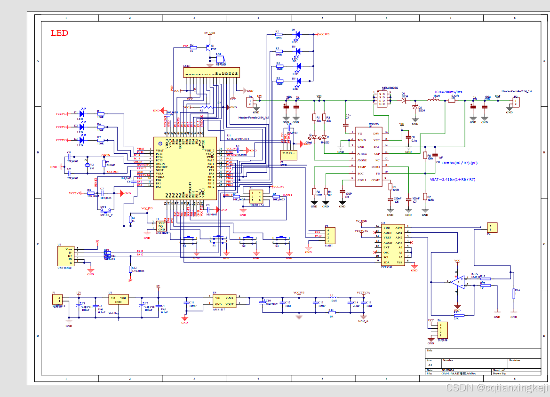Click the USB-micro connector U3
Viewport: 550px width, 397px height.
tap(66, 256)
